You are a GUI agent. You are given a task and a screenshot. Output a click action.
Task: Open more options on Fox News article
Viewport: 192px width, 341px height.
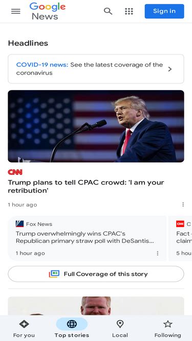157,253
